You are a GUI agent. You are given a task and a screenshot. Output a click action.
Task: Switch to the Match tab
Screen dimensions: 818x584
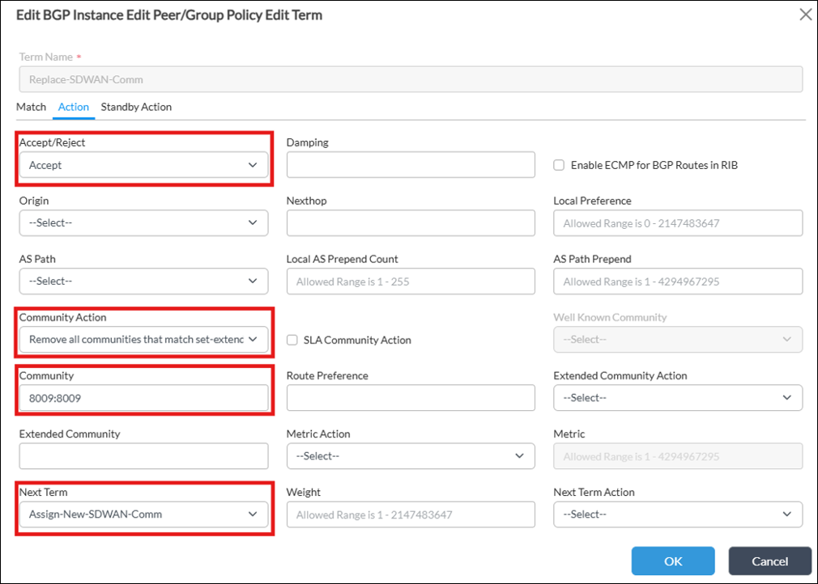point(32,107)
